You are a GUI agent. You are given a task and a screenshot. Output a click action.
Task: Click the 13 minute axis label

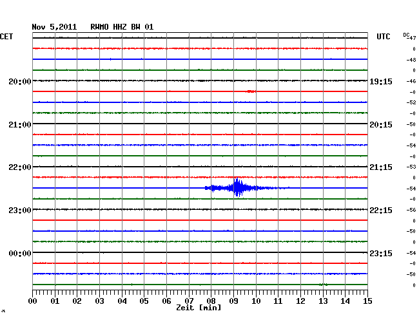click(323, 301)
